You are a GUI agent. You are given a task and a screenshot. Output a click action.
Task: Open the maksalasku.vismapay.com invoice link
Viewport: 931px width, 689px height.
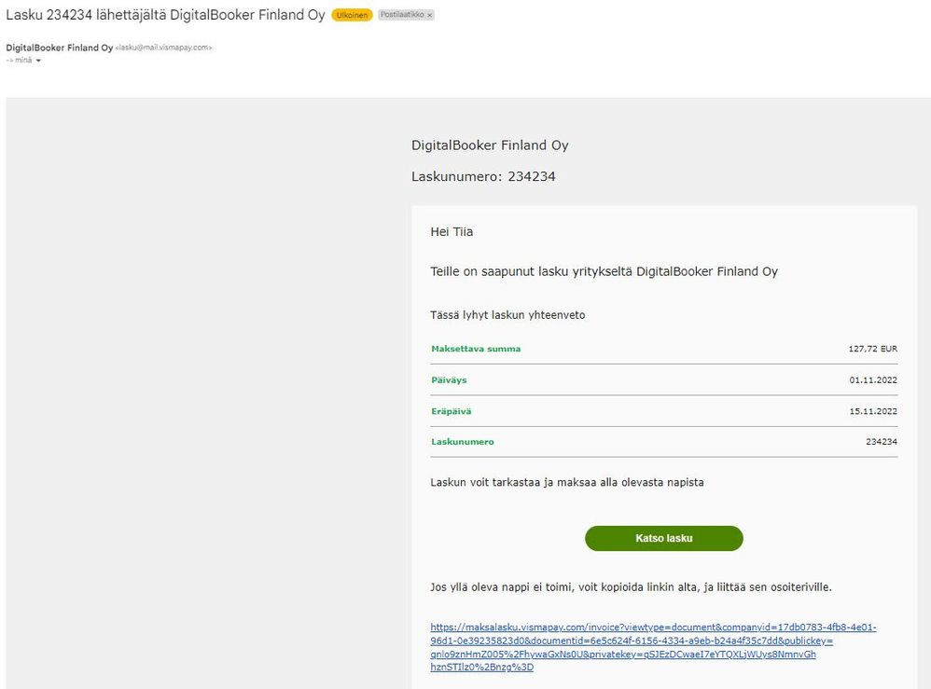click(653, 647)
